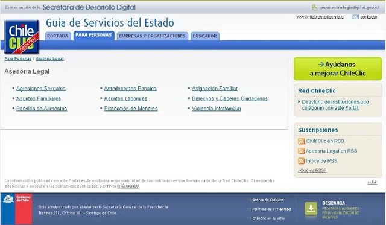Screen dimensions: 386x225
Task: Open the Buscador tab
Action: [x=205, y=36]
